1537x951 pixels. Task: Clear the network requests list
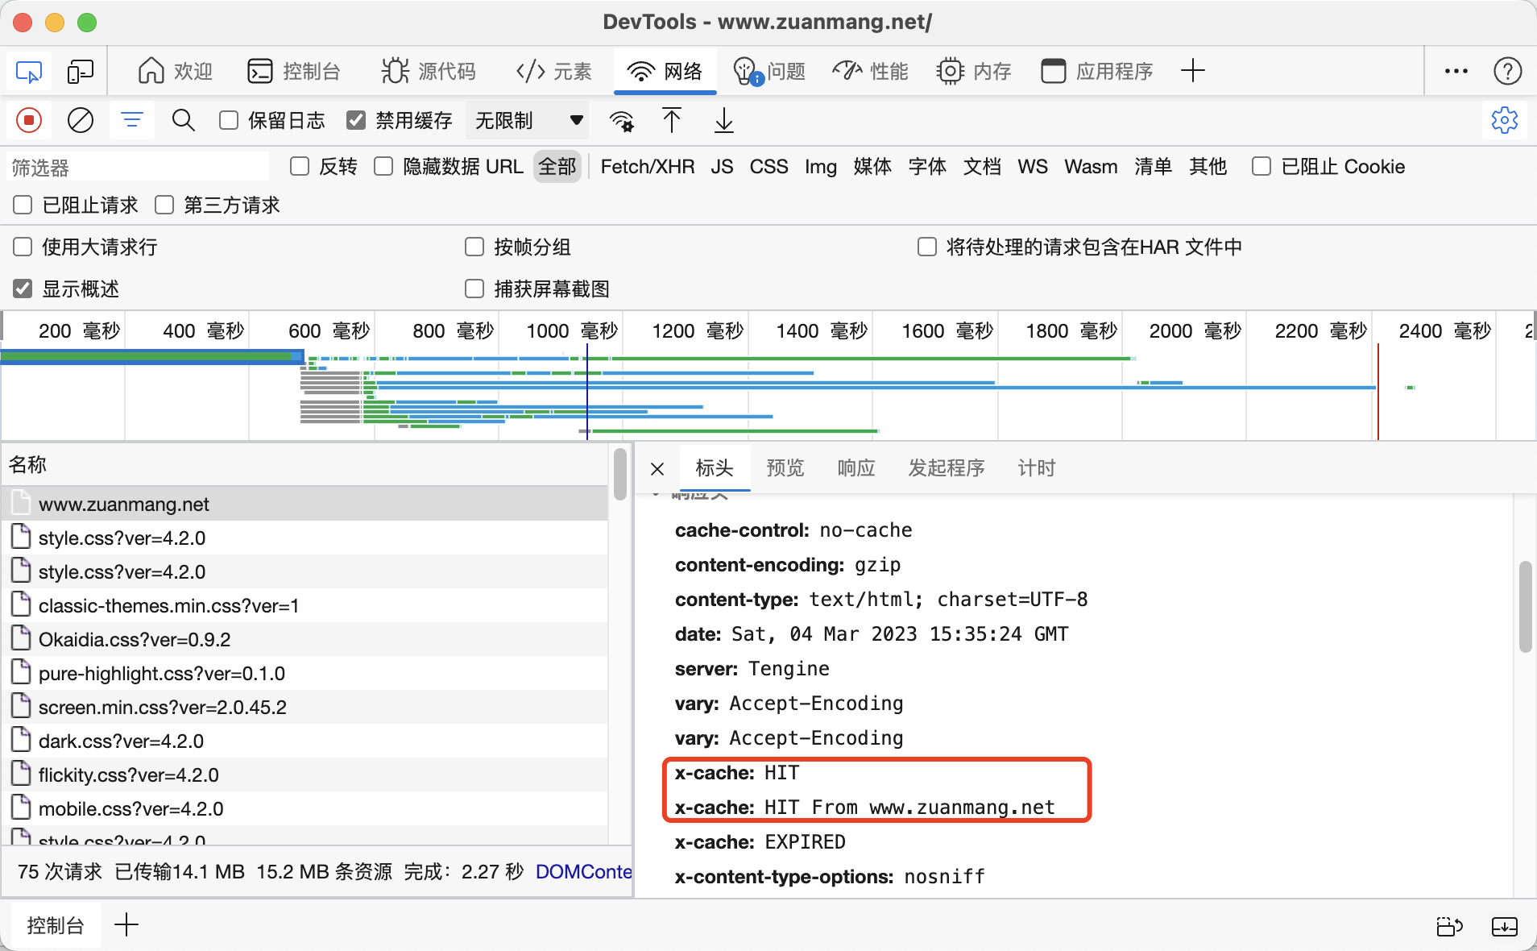[80, 120]
